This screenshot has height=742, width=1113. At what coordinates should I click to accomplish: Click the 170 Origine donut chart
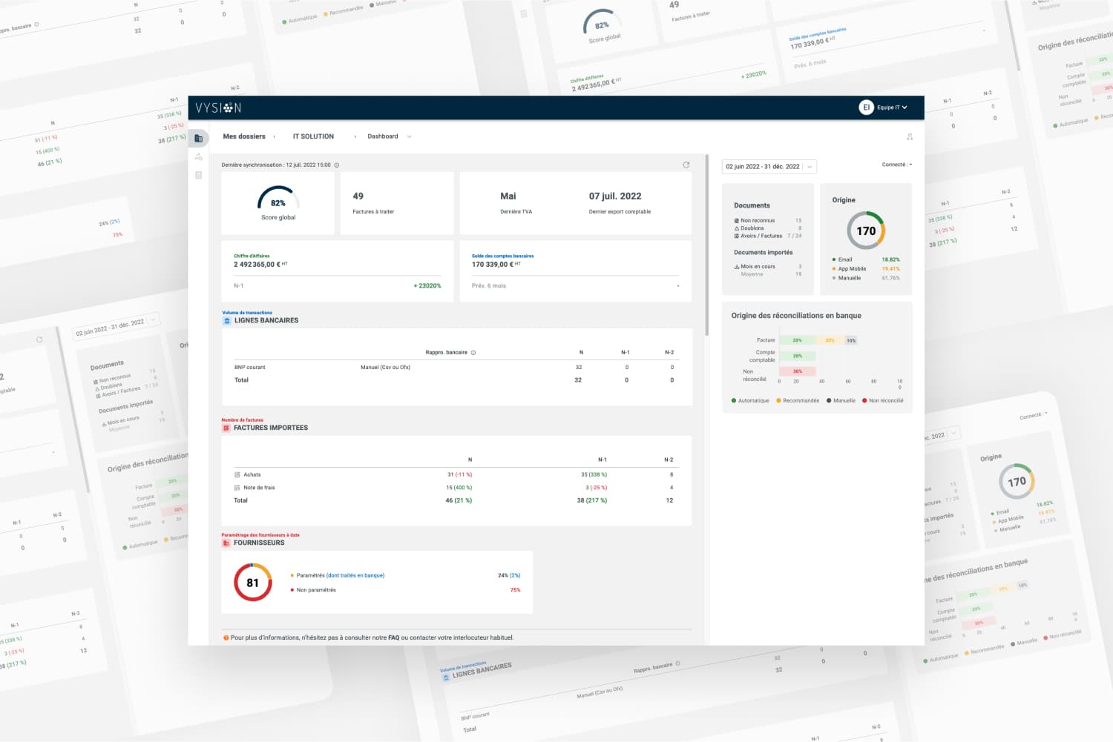[x=866, y=231]
